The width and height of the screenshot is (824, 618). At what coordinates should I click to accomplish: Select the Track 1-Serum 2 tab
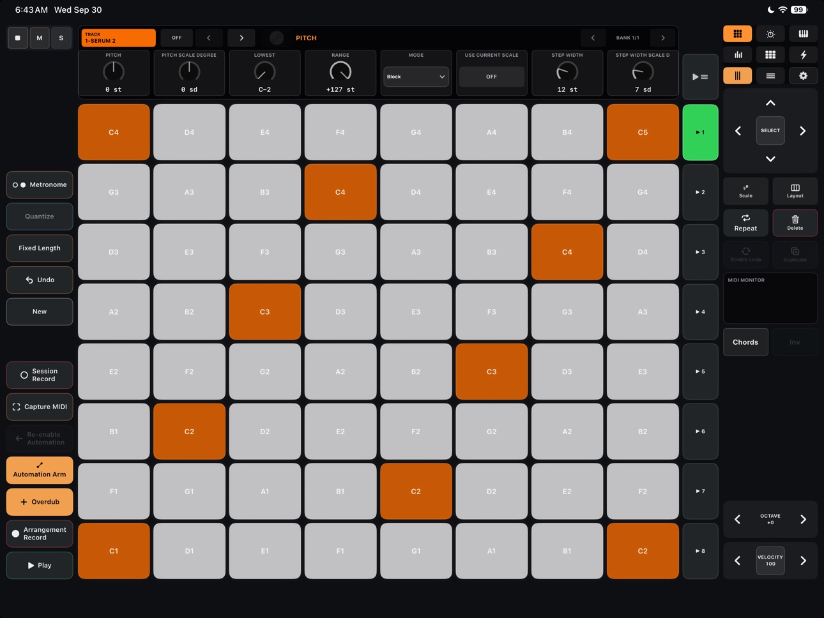pos(118,38)
